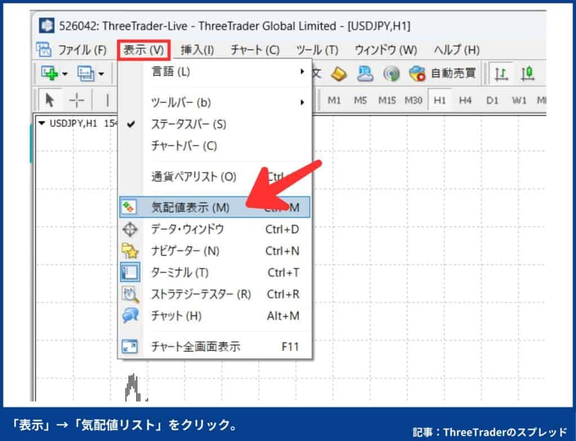Select 気配値表示 from the View menu
Viewport: 576px width, 441px height.
(x=191, y=206)
